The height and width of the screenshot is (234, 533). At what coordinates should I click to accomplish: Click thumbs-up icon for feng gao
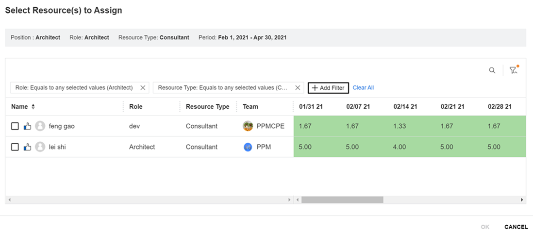(27, 126)
